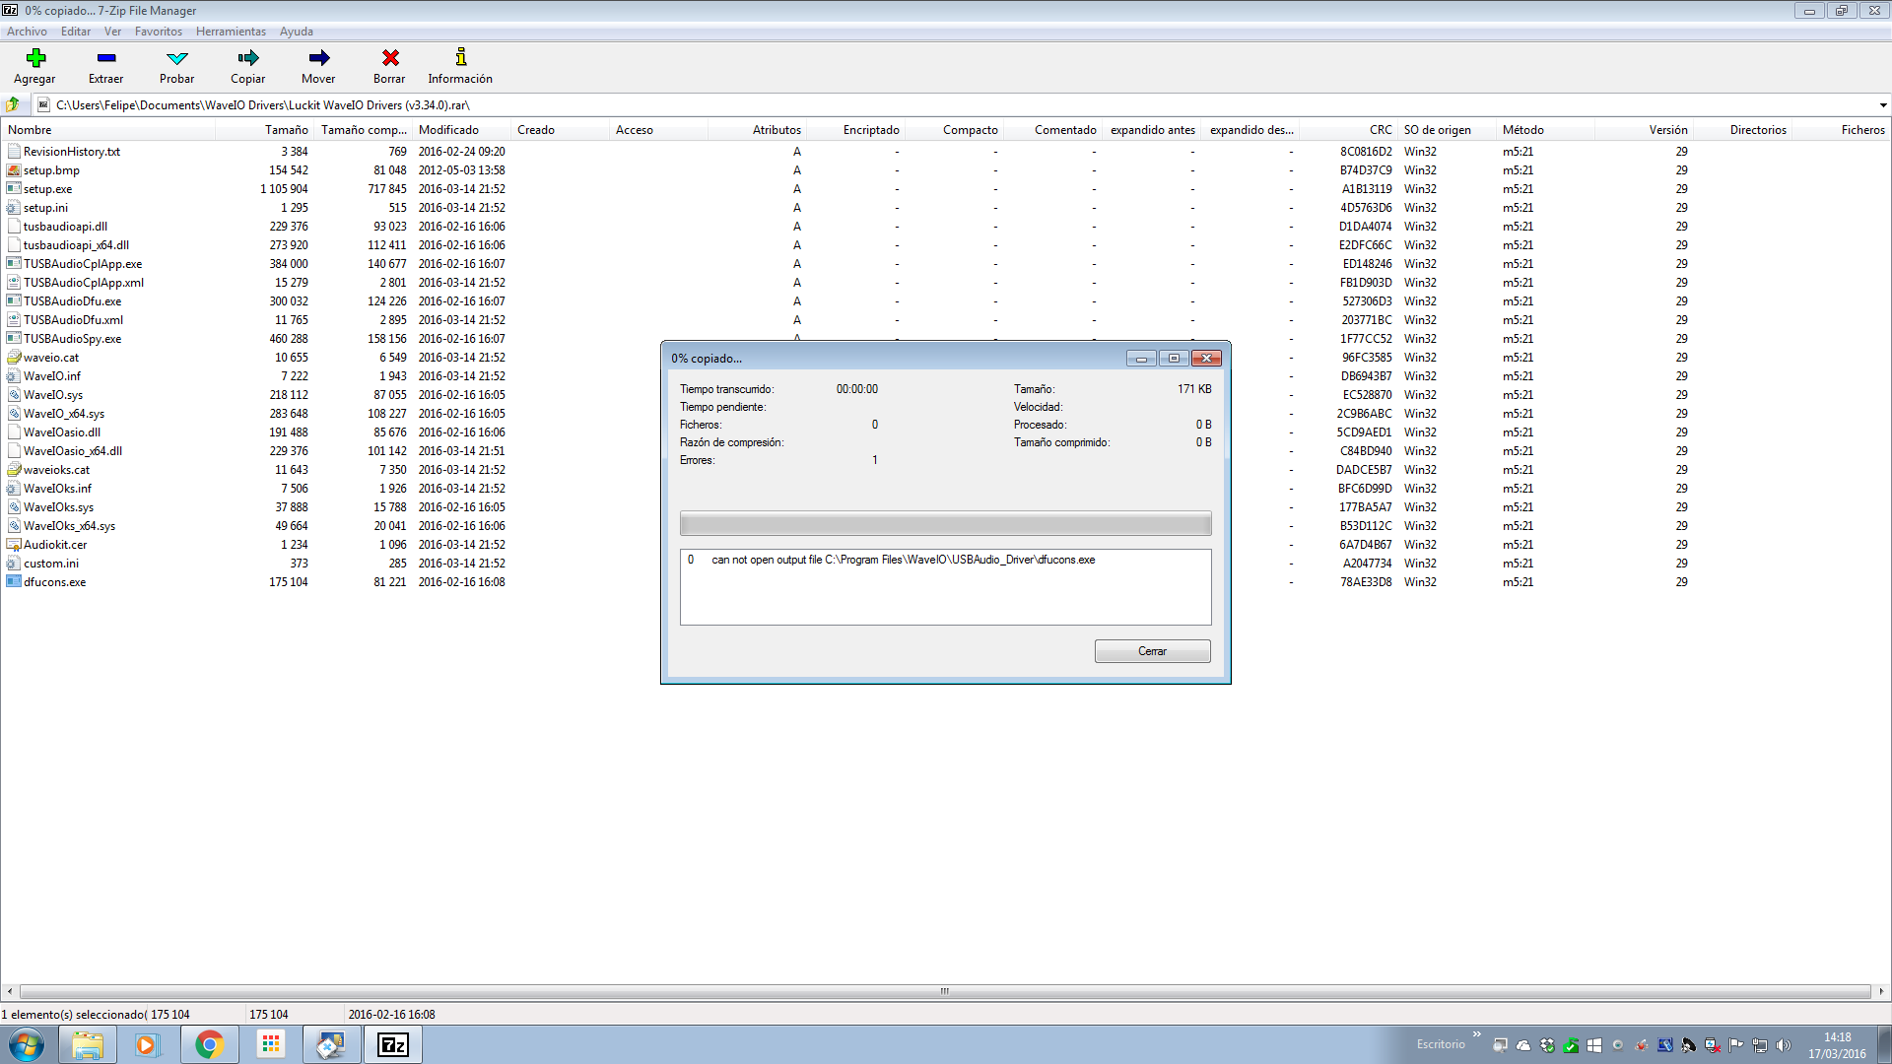The width and height of the screenshot is (1892, 1064).
Task: Open Chrome App Launcher from taskbar
Action: click(x=270, y=1044)
